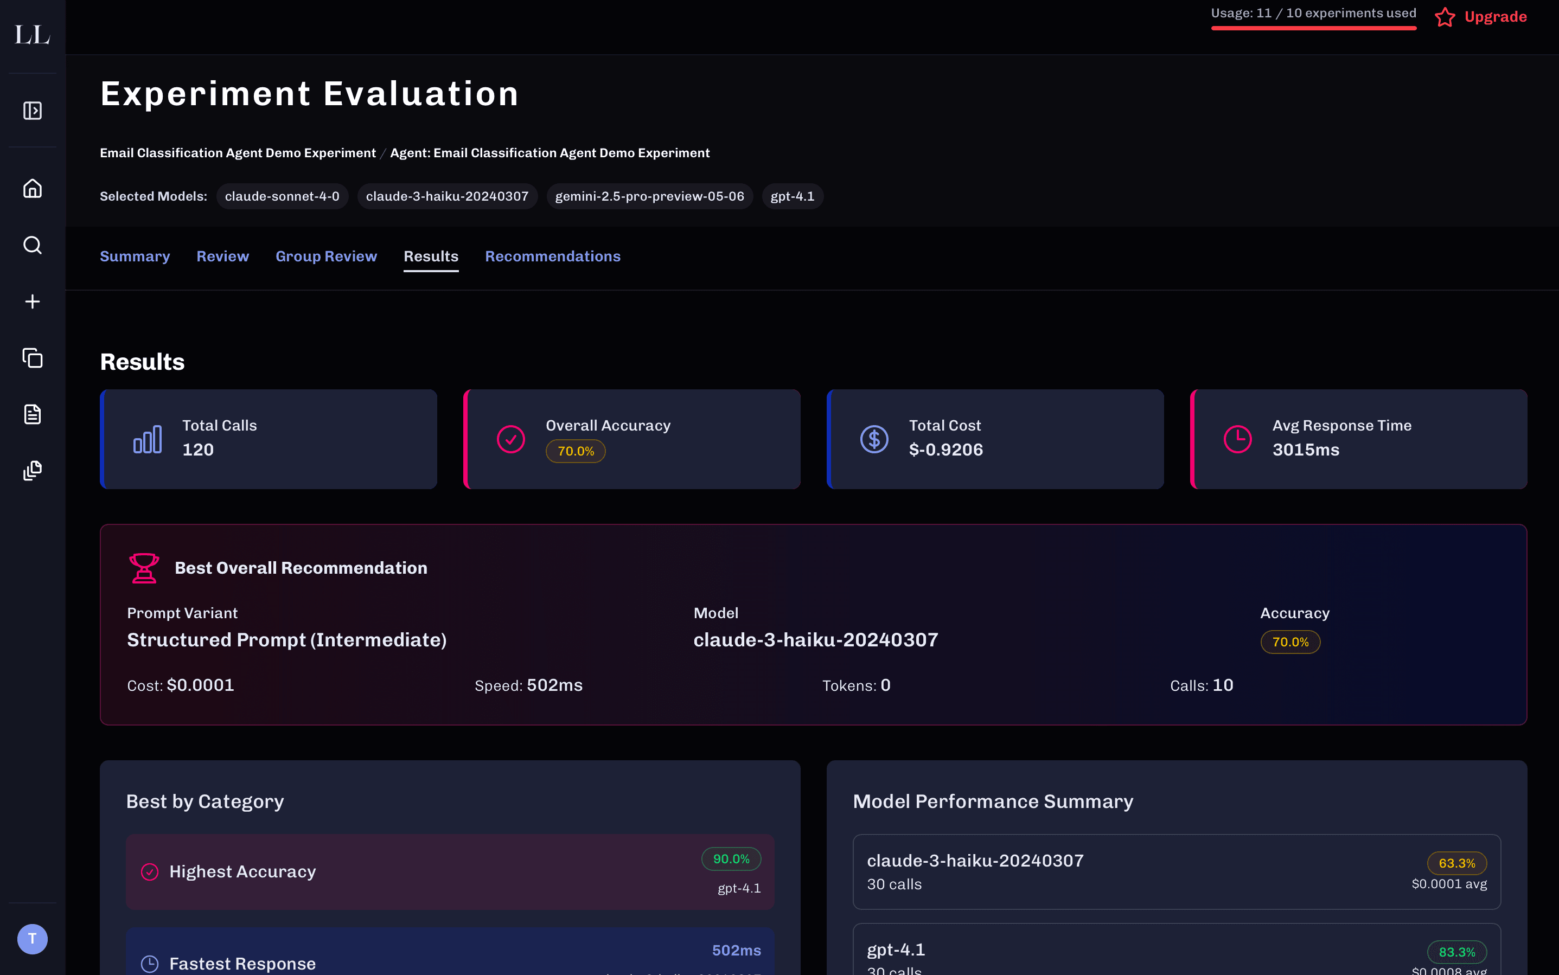1559x975 pixels.
Task: Select the gpt-4.1 model chip
Action: coord(792,197)
